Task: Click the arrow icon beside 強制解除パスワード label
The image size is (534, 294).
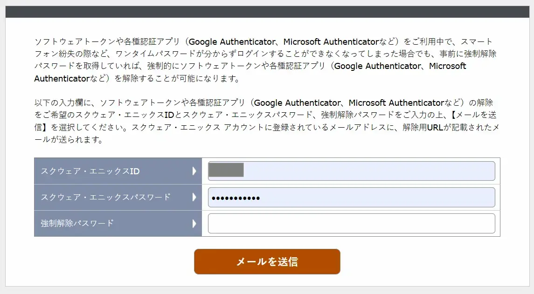Action: (194, 223)
